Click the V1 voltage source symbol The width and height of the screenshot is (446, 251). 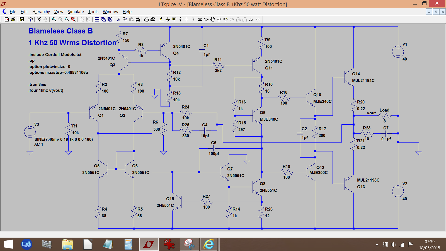click(x=398, y=52)
